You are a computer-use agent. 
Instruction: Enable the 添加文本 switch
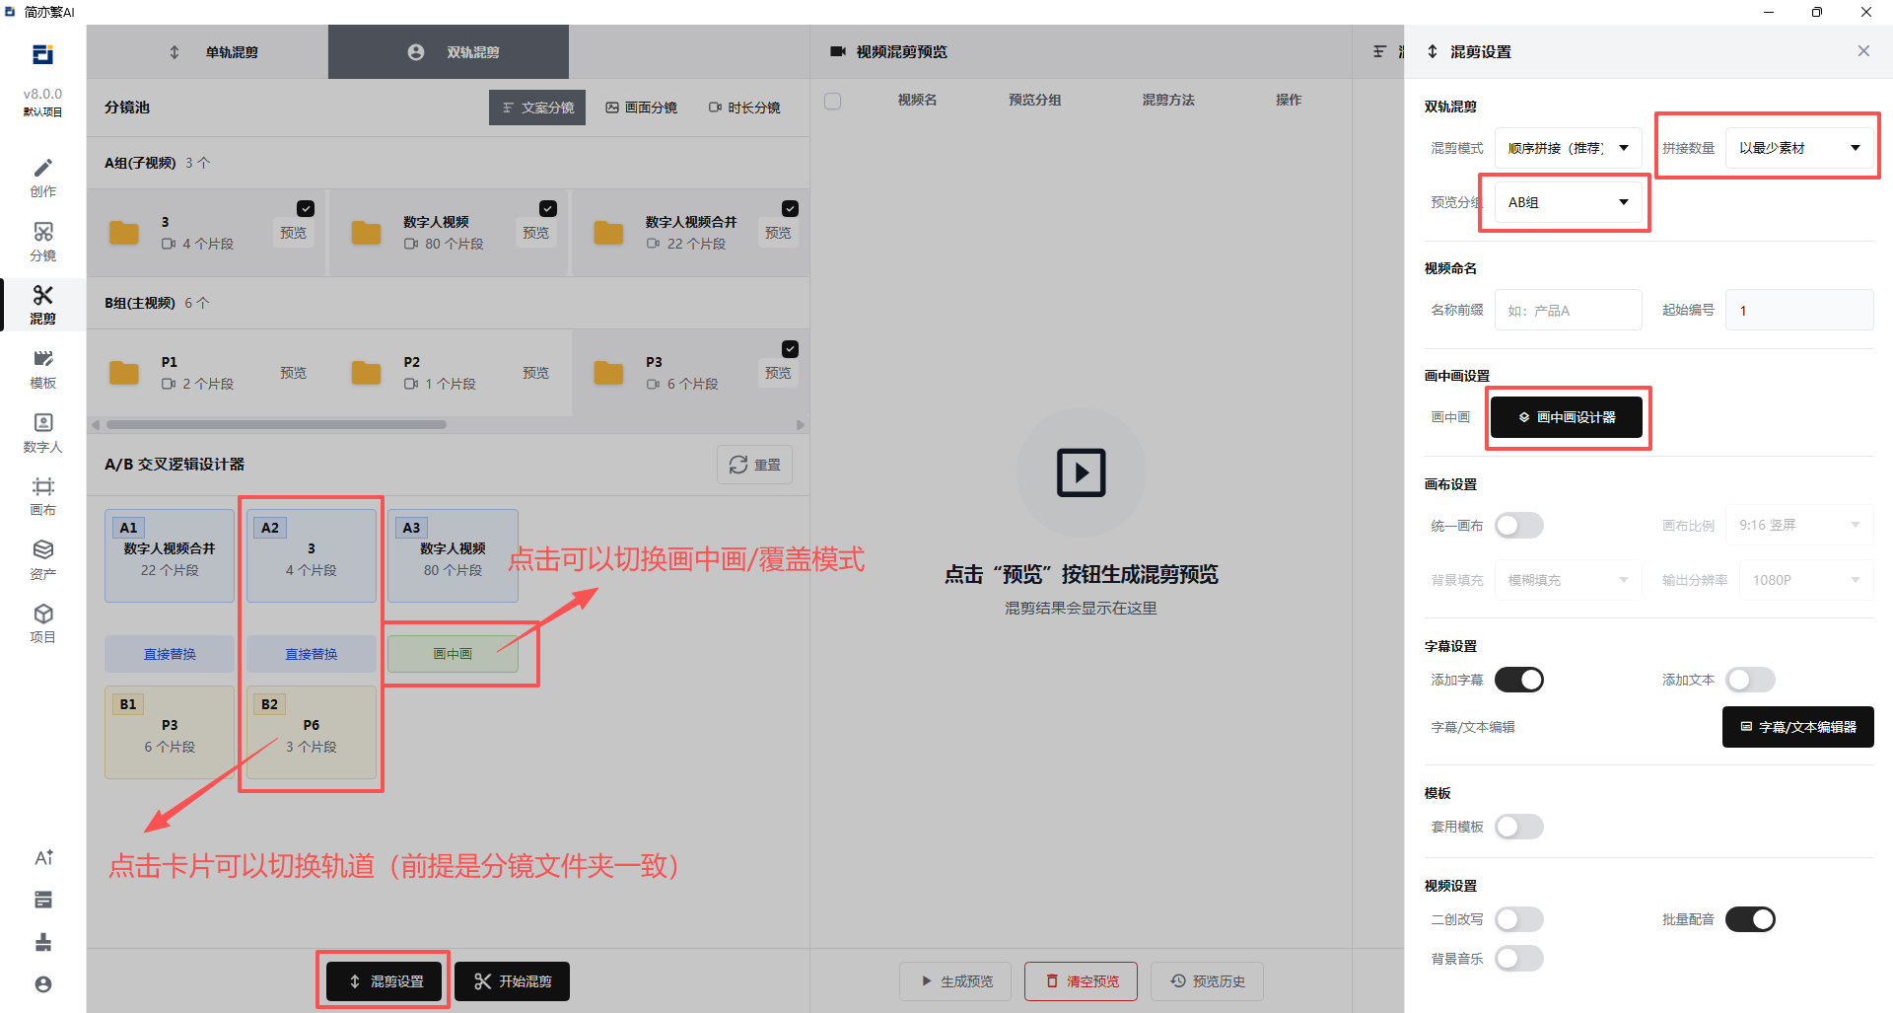(x=1750, y=680)
